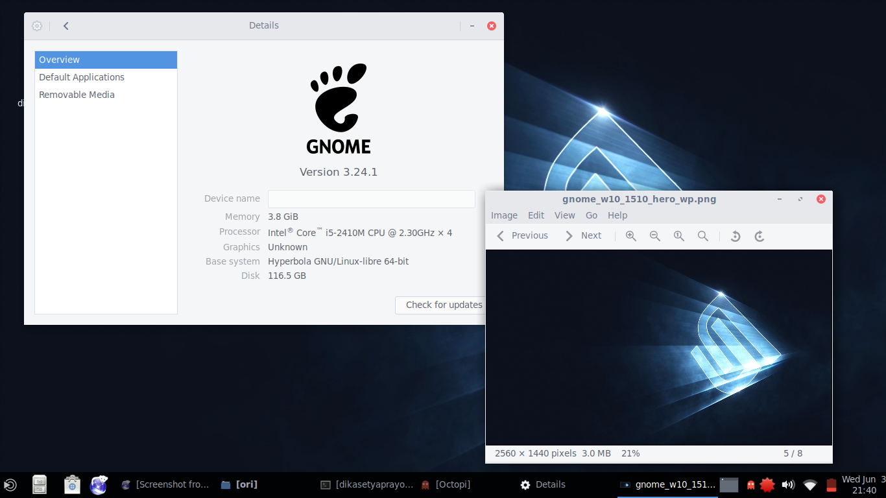
Task: Click the red ghost Octopi tray icon
Action: coord(750,485)
